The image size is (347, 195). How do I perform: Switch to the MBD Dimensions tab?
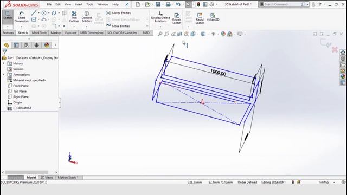click(x=92, y=32)
